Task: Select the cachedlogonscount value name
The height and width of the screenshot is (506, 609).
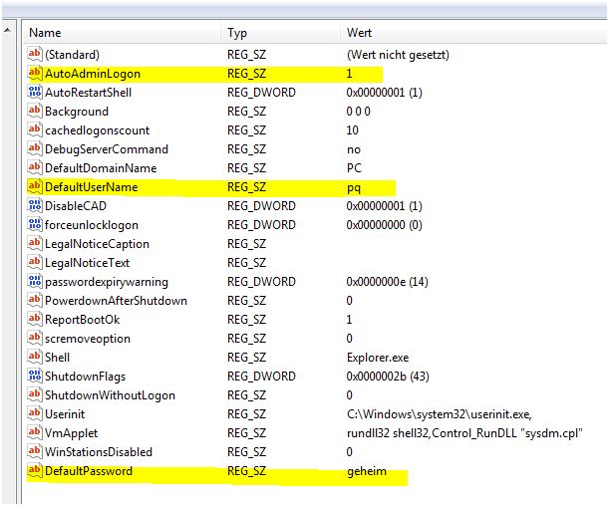Action: (x=97, y=130)
